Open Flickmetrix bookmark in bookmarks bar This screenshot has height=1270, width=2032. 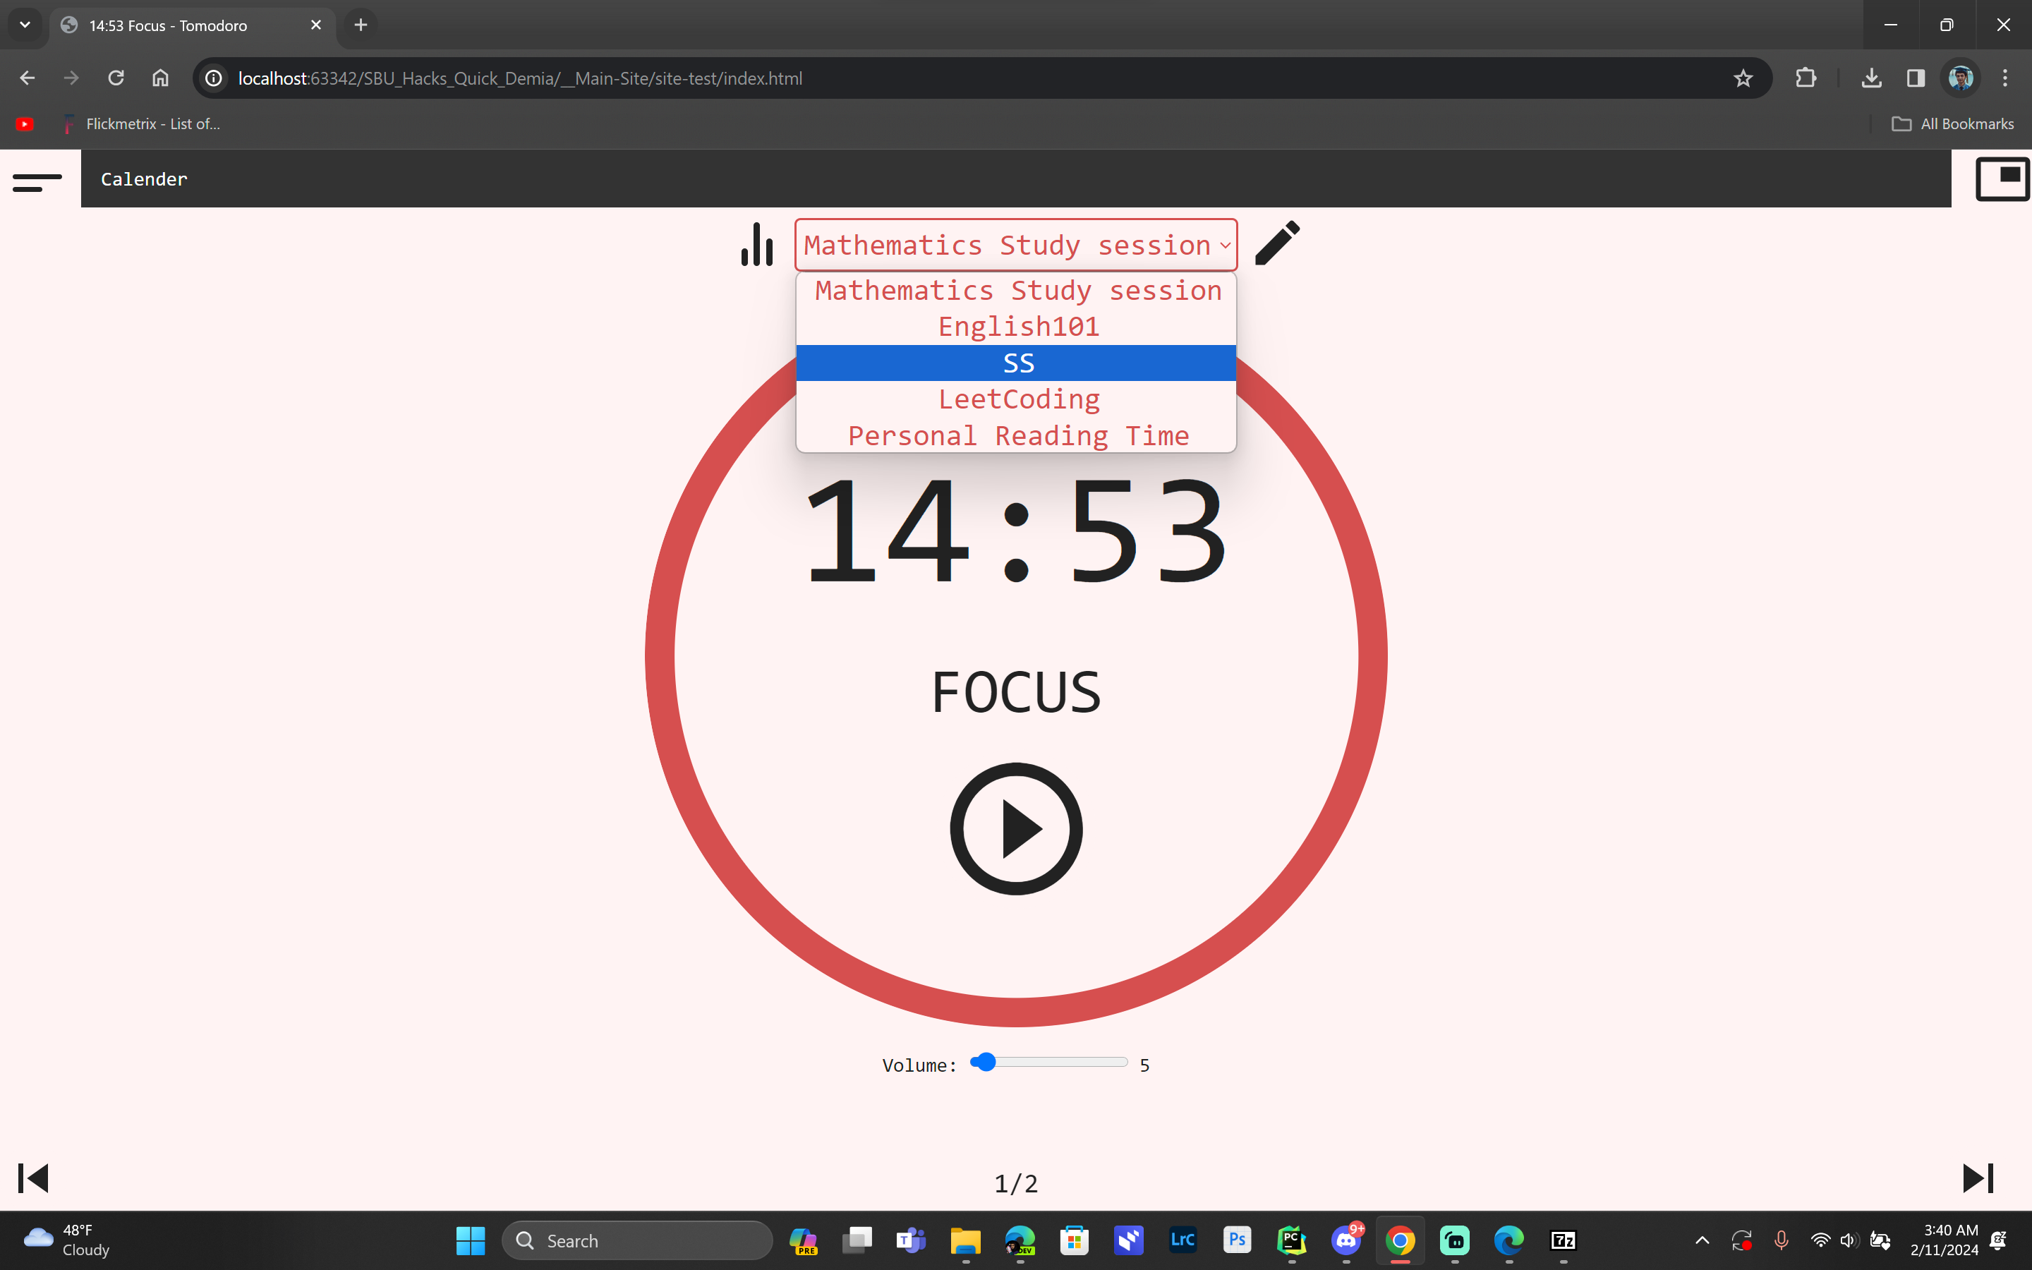click(x=141, y=124)
